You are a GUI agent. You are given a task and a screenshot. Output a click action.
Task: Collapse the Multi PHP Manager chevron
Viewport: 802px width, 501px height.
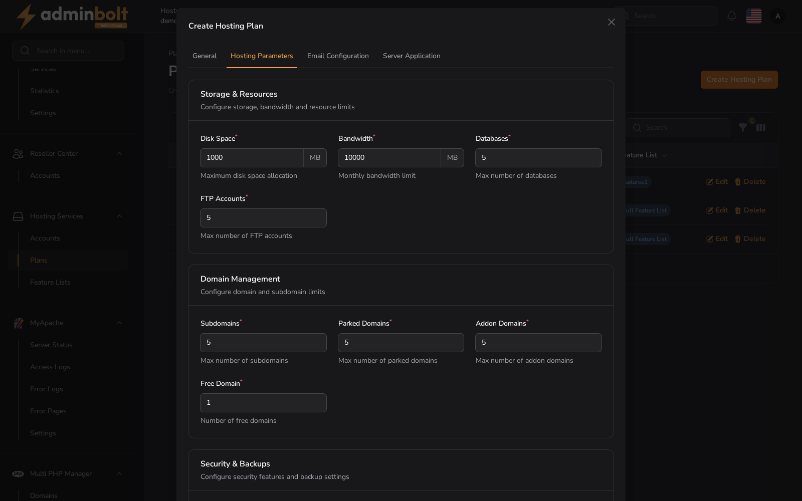point(119,474)
